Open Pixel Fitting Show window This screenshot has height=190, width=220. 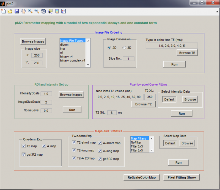click(x=181, y=177)
